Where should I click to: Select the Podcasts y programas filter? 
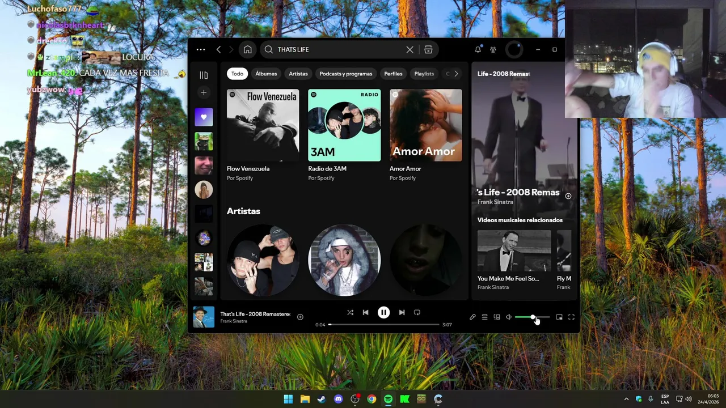pyautogui.click(x=345, y=74)
